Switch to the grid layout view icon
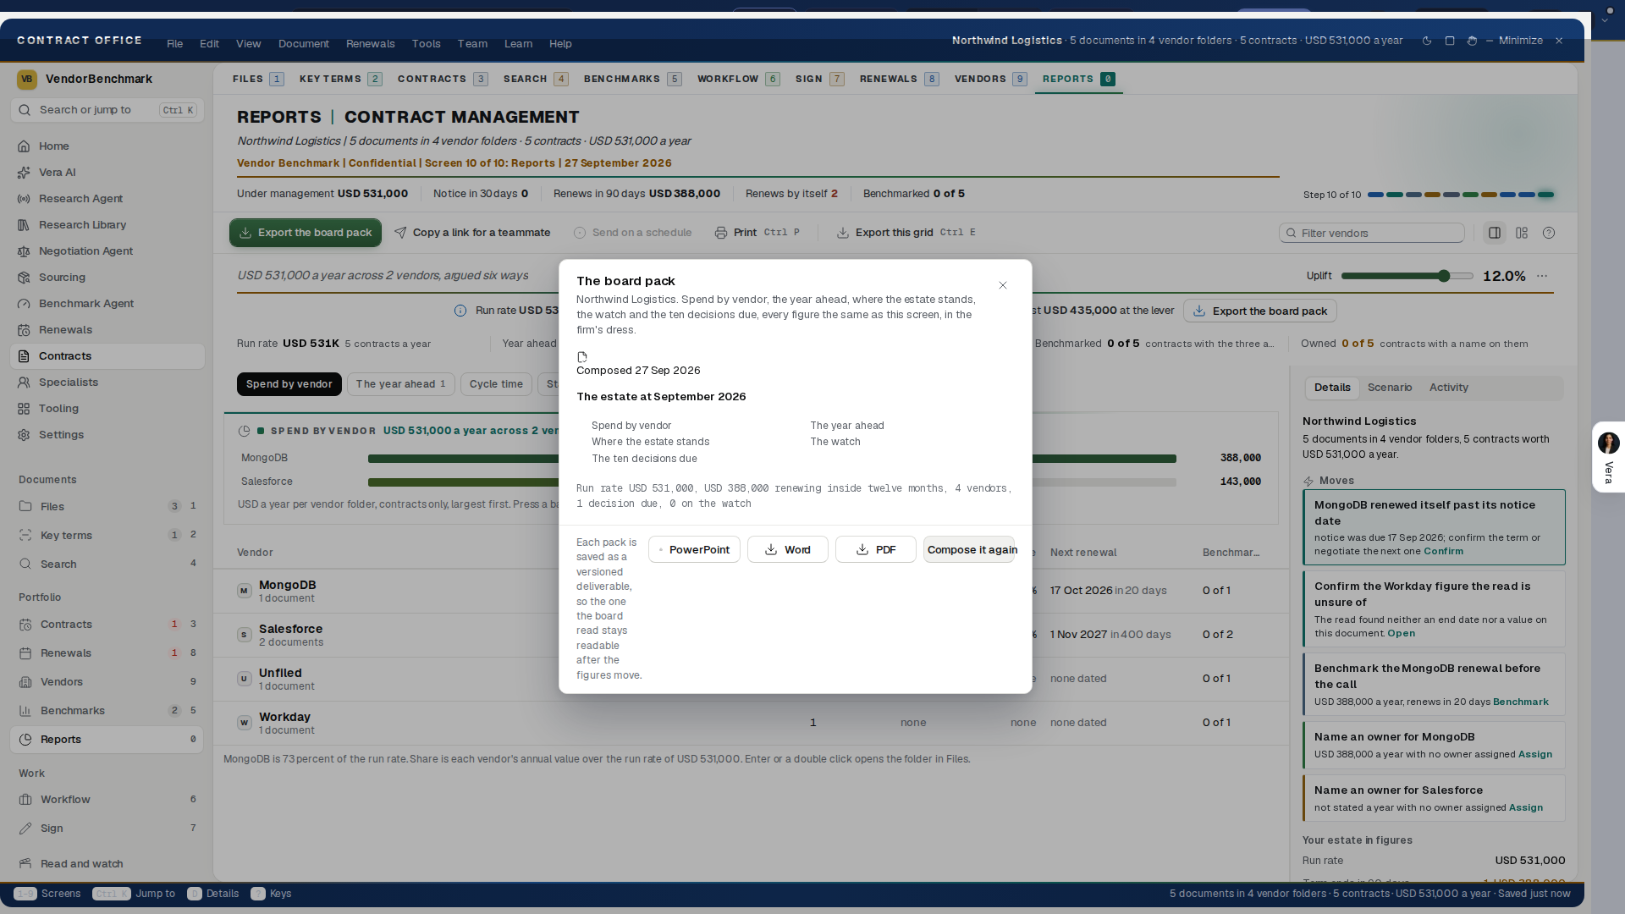Image resolution: width=1625 pixels, height=914 pixels. 1522,233
